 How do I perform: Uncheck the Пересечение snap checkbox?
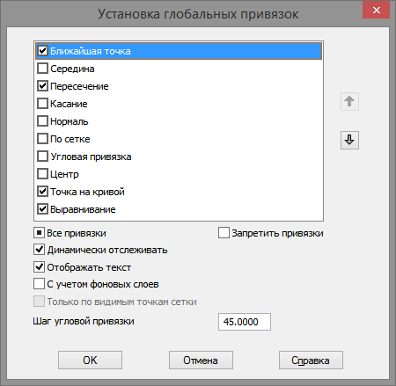point(43,86)
